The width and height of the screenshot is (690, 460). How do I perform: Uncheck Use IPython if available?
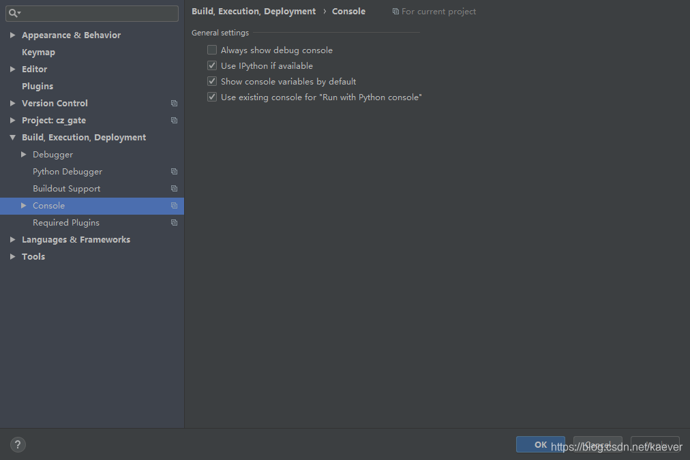(x=212, y=66)
